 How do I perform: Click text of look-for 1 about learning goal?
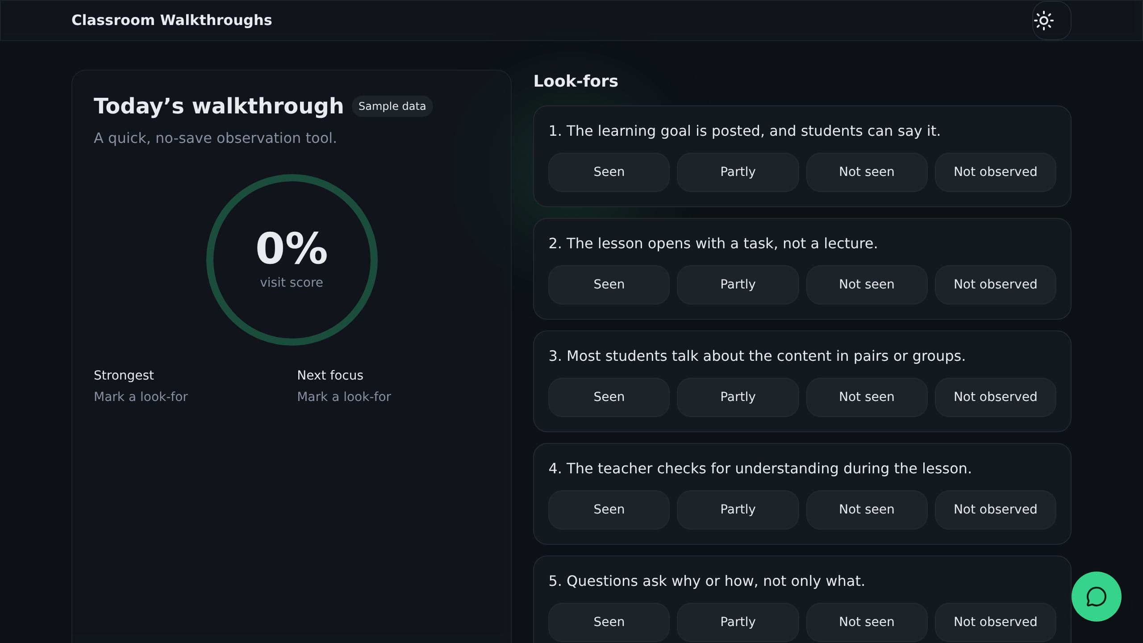744,131
